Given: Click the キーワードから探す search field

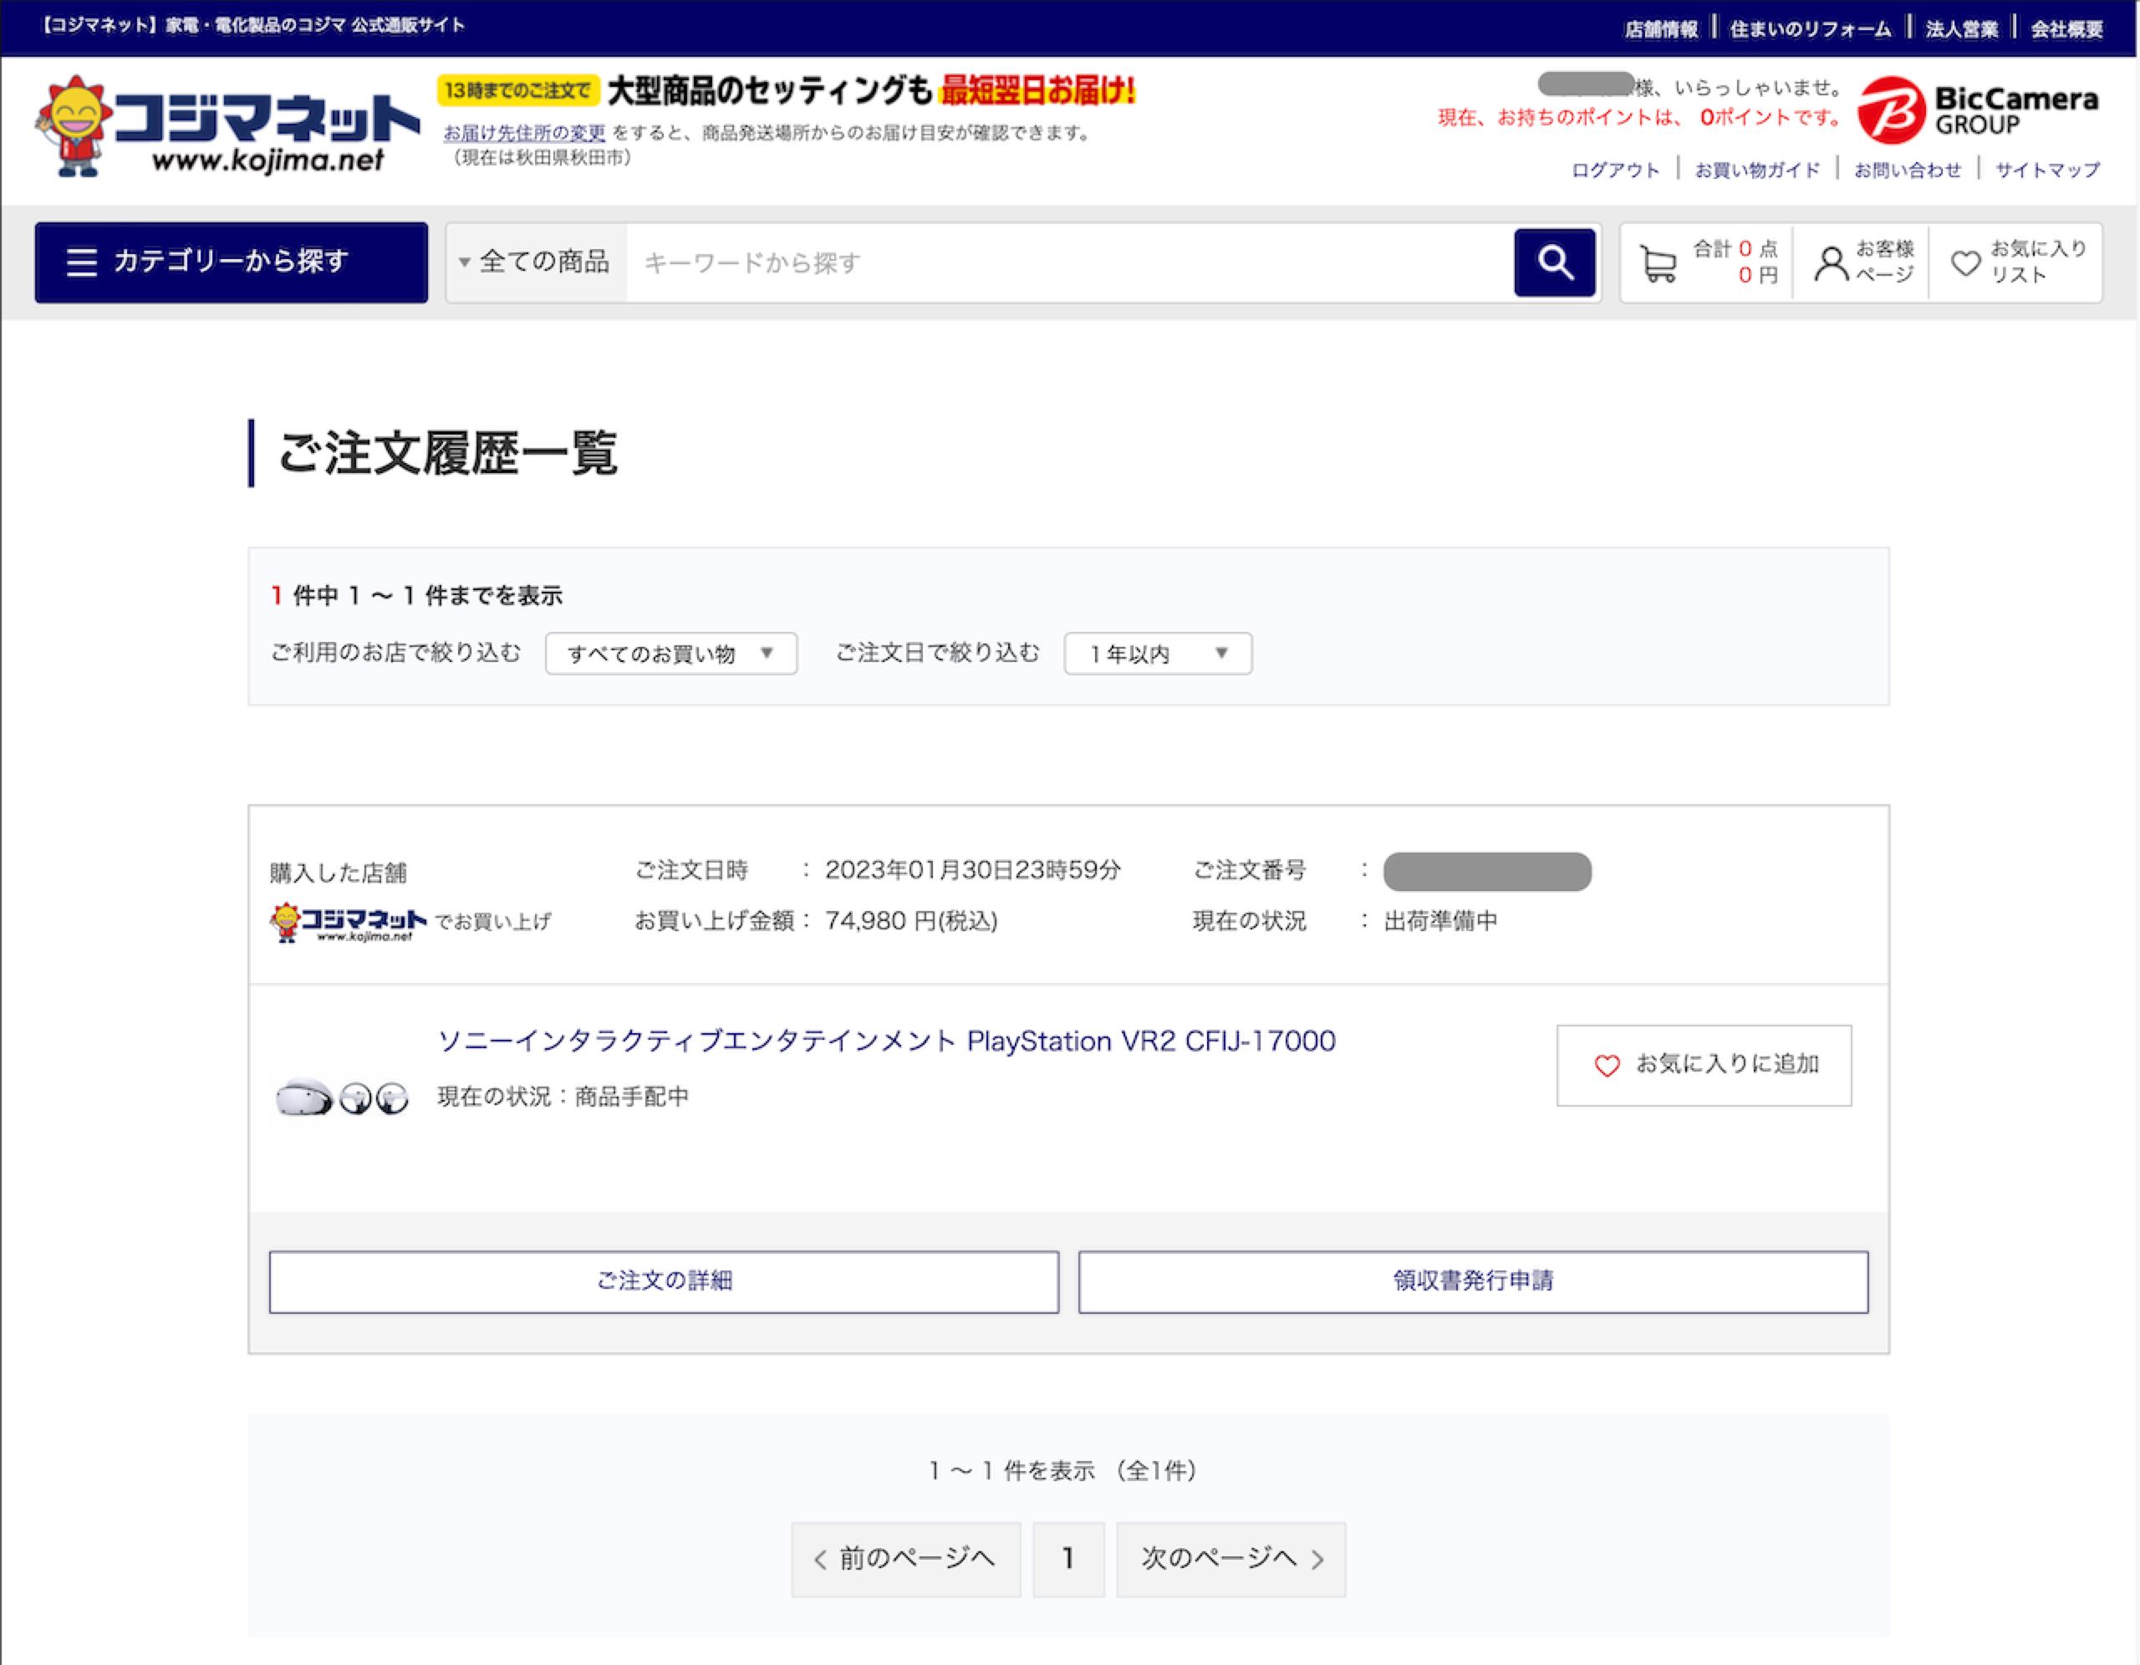Looking at the screenshot, I should coord(1068,262).
